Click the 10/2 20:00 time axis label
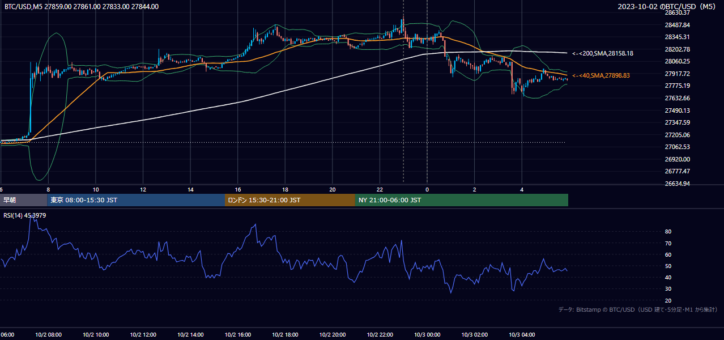 (x=333, y=335)
